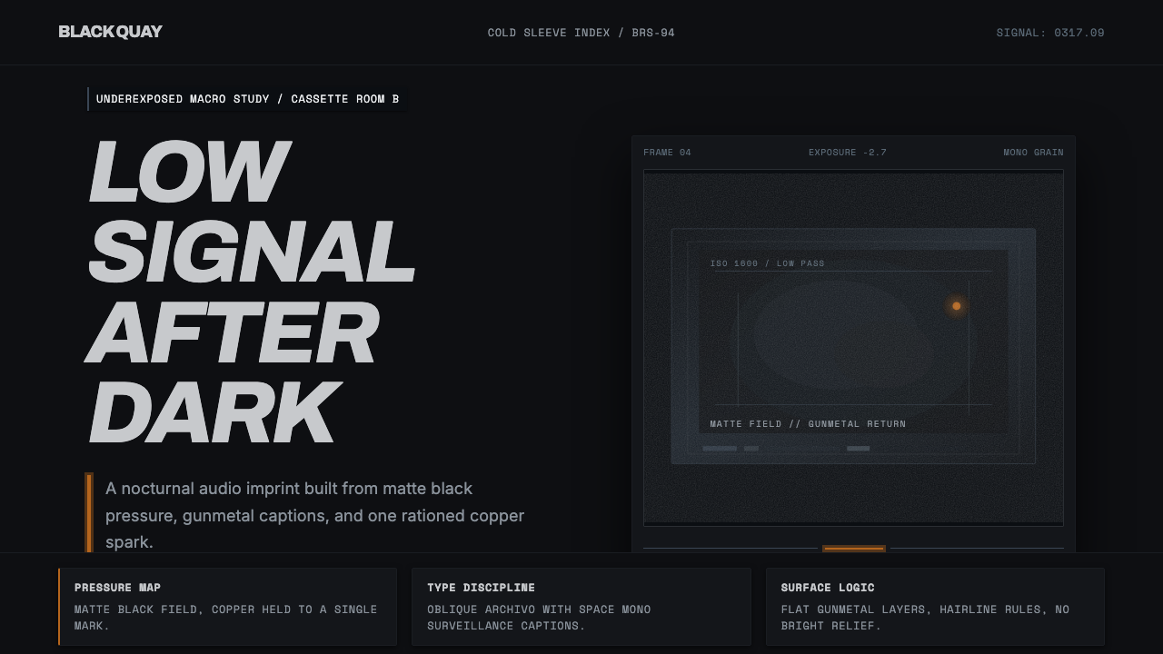Click the Mono Grain label
Screen dimensions: 1163x654
tap(1033, 153)
